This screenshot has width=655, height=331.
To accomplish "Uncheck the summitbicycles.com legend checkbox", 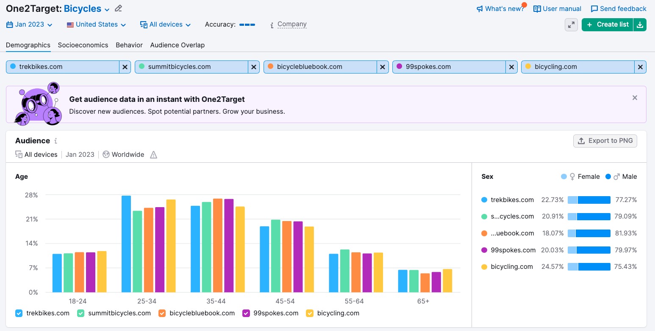I will (80, 313).
